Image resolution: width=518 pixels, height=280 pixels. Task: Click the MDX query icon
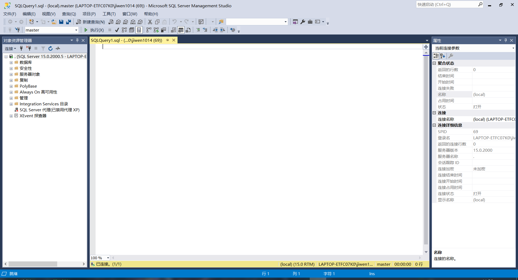point(118,22)
